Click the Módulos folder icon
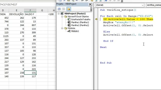The height and width of the screenshot is (90, 161). (66, 28)
